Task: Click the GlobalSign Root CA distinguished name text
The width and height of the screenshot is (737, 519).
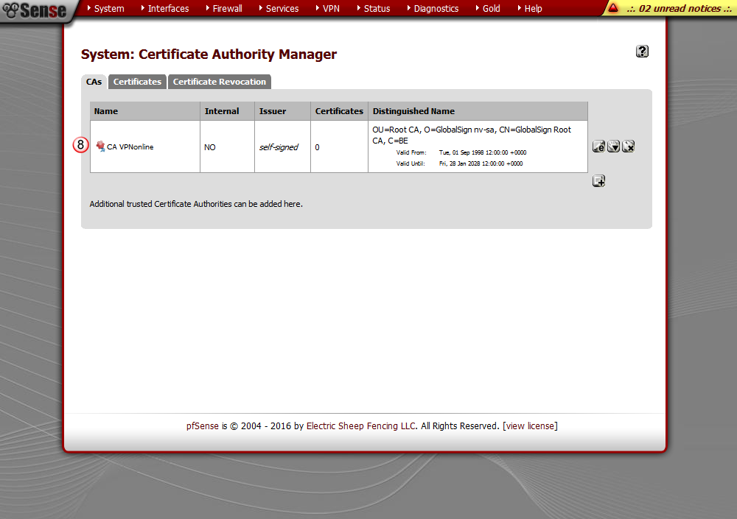Action: 472,135
